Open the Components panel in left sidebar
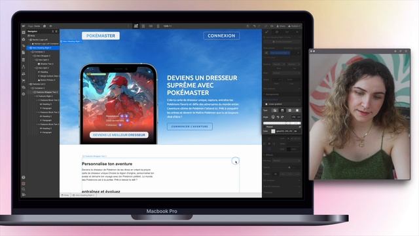The height and width of the screenshot is (236, 419). pos(24,39)
